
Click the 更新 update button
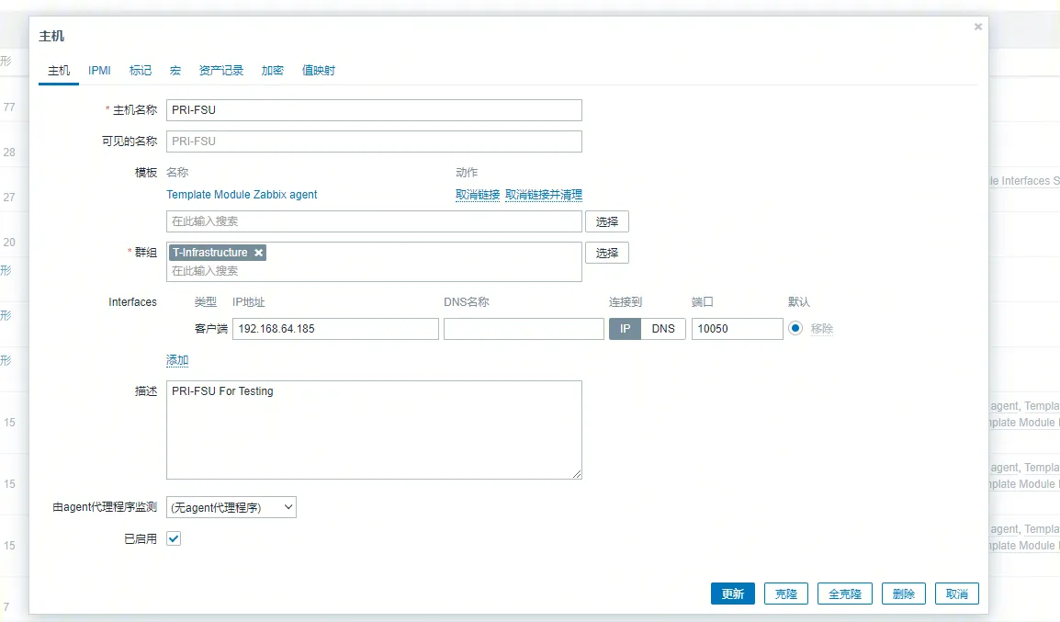(732, 594)
